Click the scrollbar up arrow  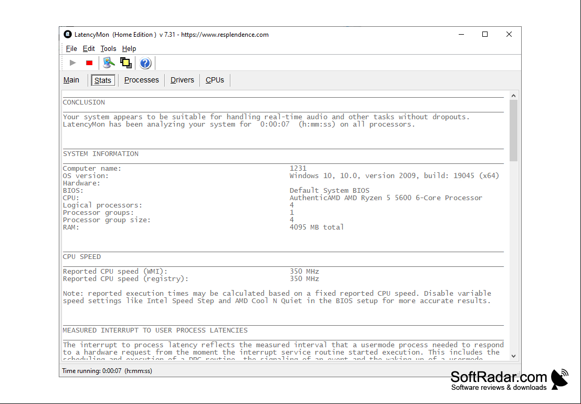coord(513,96)
